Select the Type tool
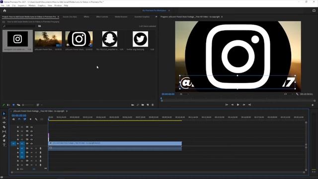The image size is (318, 179). (4, 145)
